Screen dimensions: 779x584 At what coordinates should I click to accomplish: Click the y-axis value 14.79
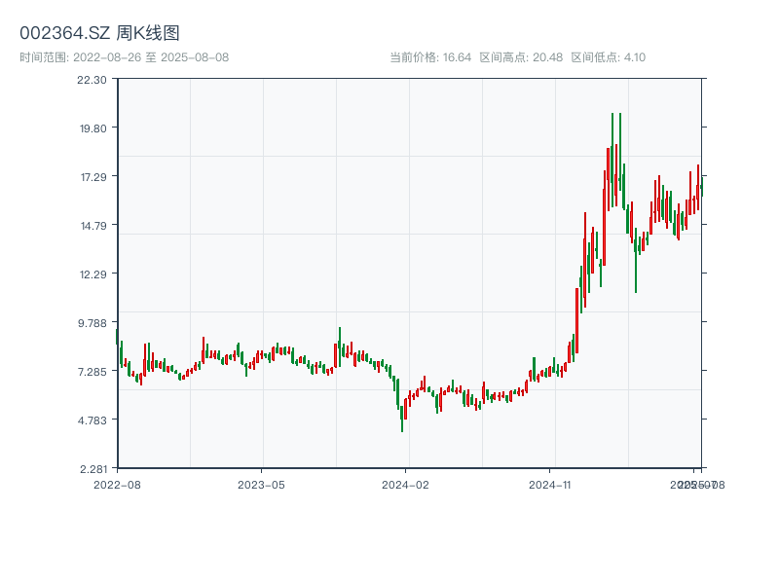click(93, 226)
